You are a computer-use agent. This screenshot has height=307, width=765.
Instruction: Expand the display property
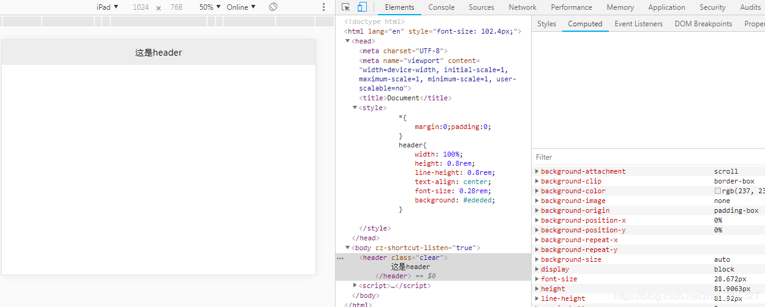(537, 269)
